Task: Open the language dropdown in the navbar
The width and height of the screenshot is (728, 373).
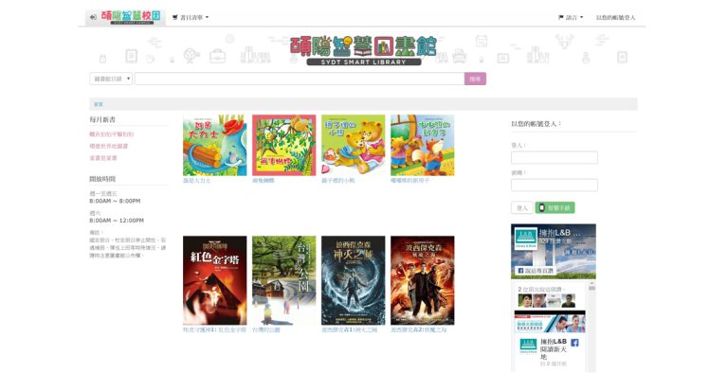Action: coord(571,18)
